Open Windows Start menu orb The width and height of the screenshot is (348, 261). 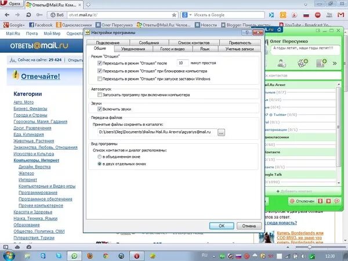(x=9, y=255)
